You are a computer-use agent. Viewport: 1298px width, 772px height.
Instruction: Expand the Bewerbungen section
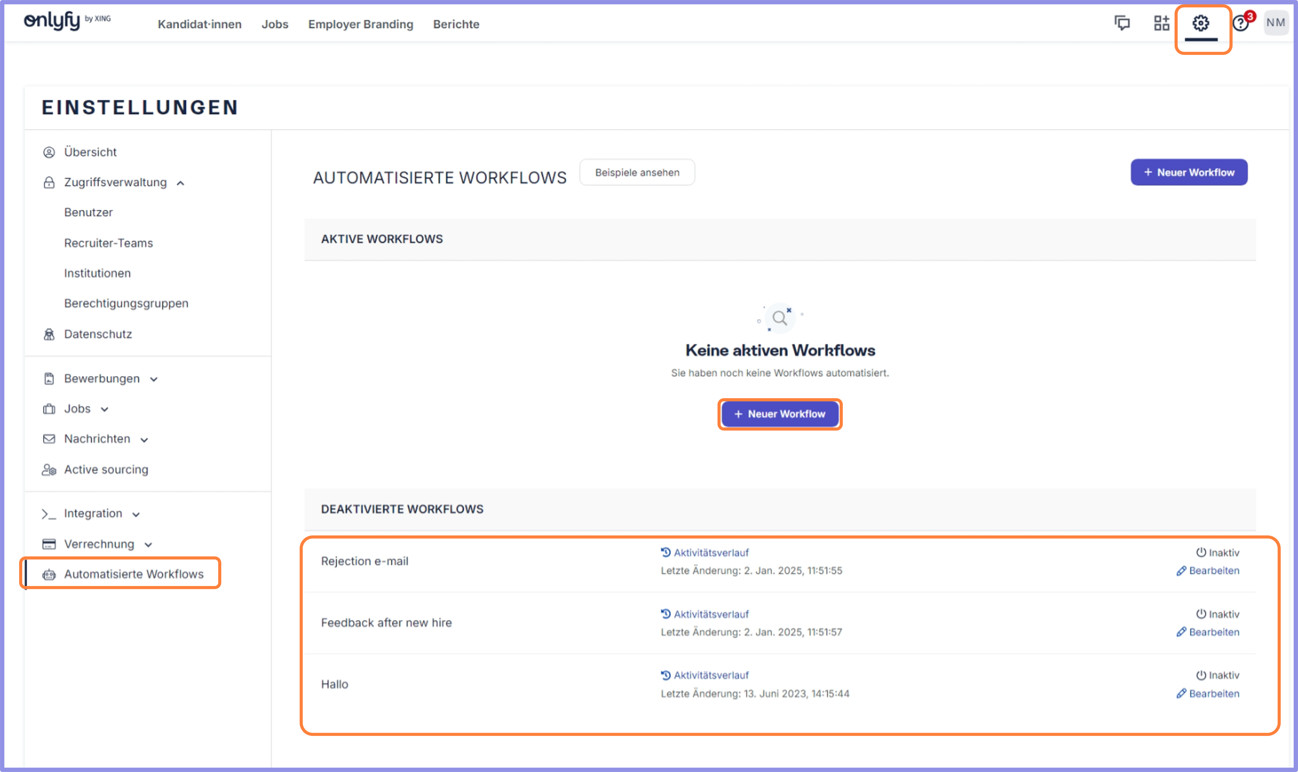pos(155,379)
